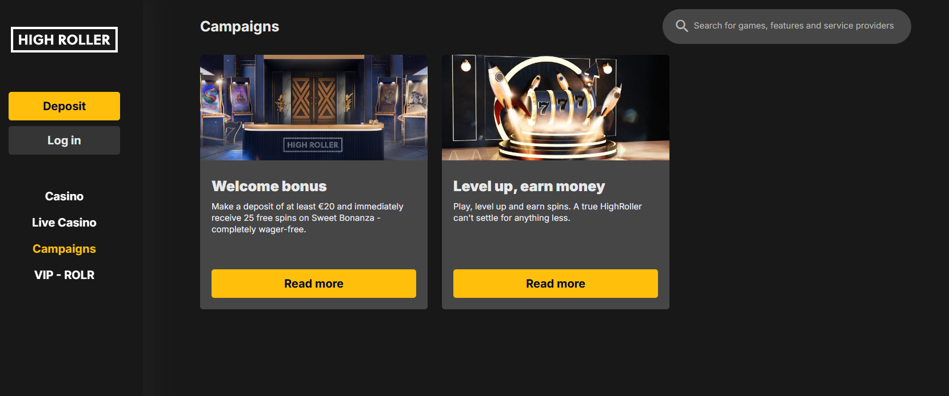Image resolution: width=949 pixels, height=396 pixels.
Task: Open the Live Casino menu item
Action: (x=64, y=223)
